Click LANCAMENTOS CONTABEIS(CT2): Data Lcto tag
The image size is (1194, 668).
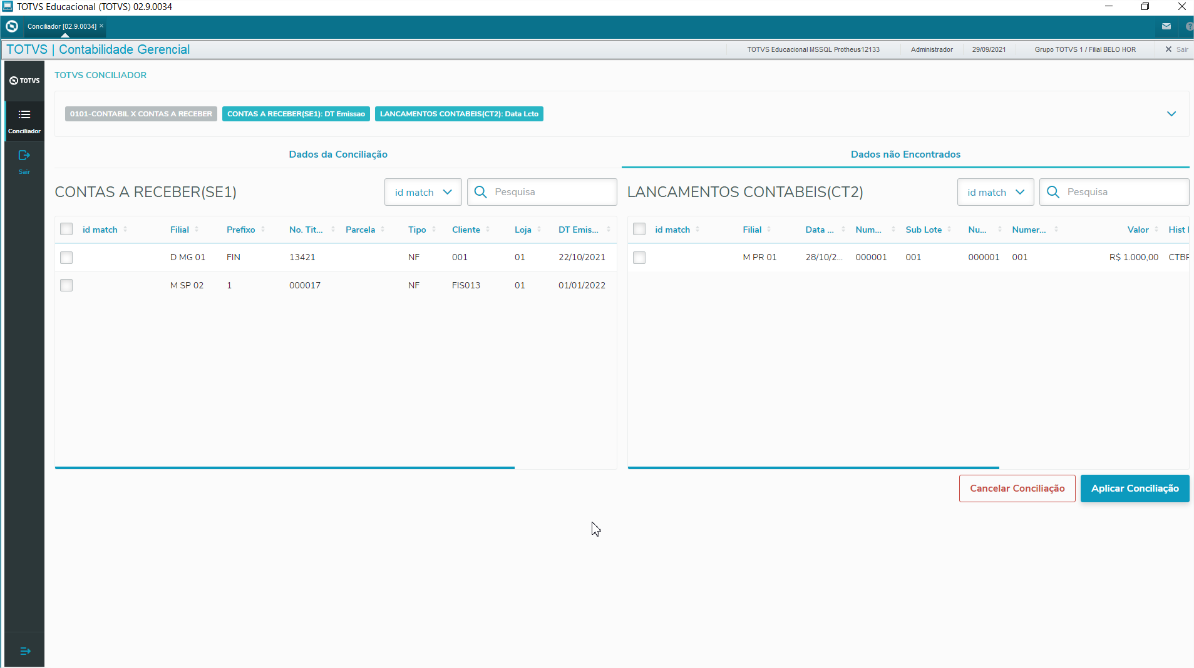tap(459, 114)
